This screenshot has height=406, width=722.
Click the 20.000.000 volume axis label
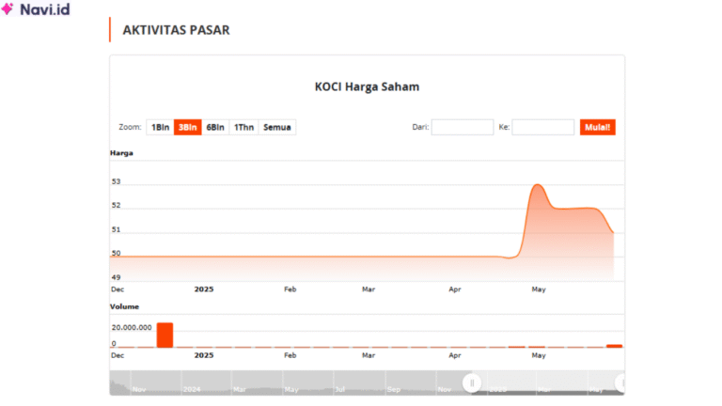tap(132, 328)
